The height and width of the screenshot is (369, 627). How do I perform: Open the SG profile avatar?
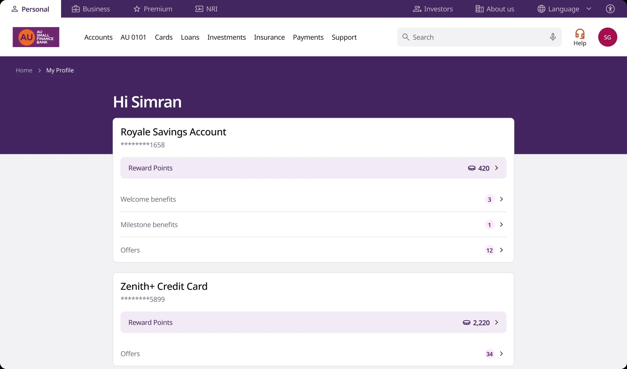point(608,37)
